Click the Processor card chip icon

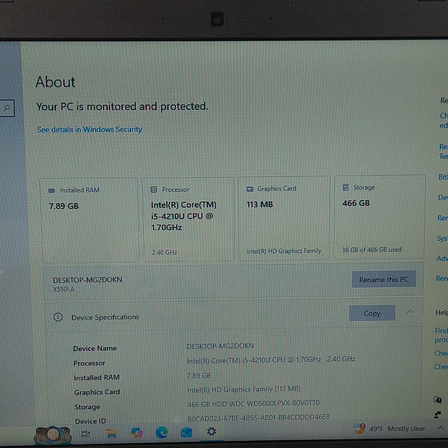point(153,190)
